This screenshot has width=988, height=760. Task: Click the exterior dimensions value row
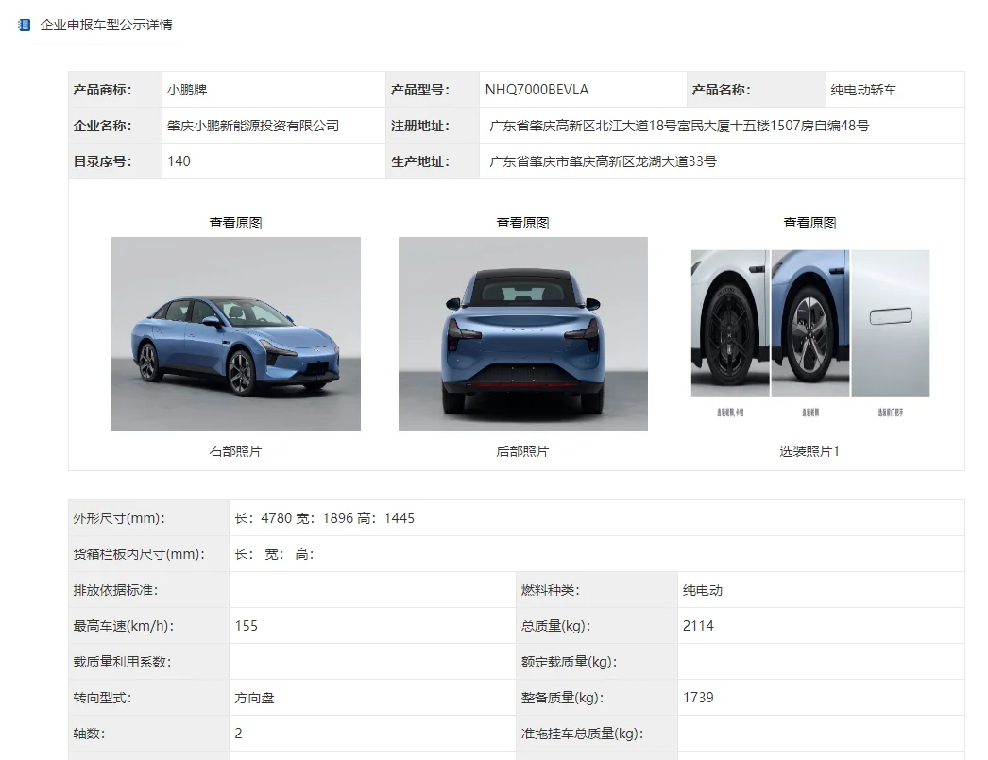click(324, 518)
